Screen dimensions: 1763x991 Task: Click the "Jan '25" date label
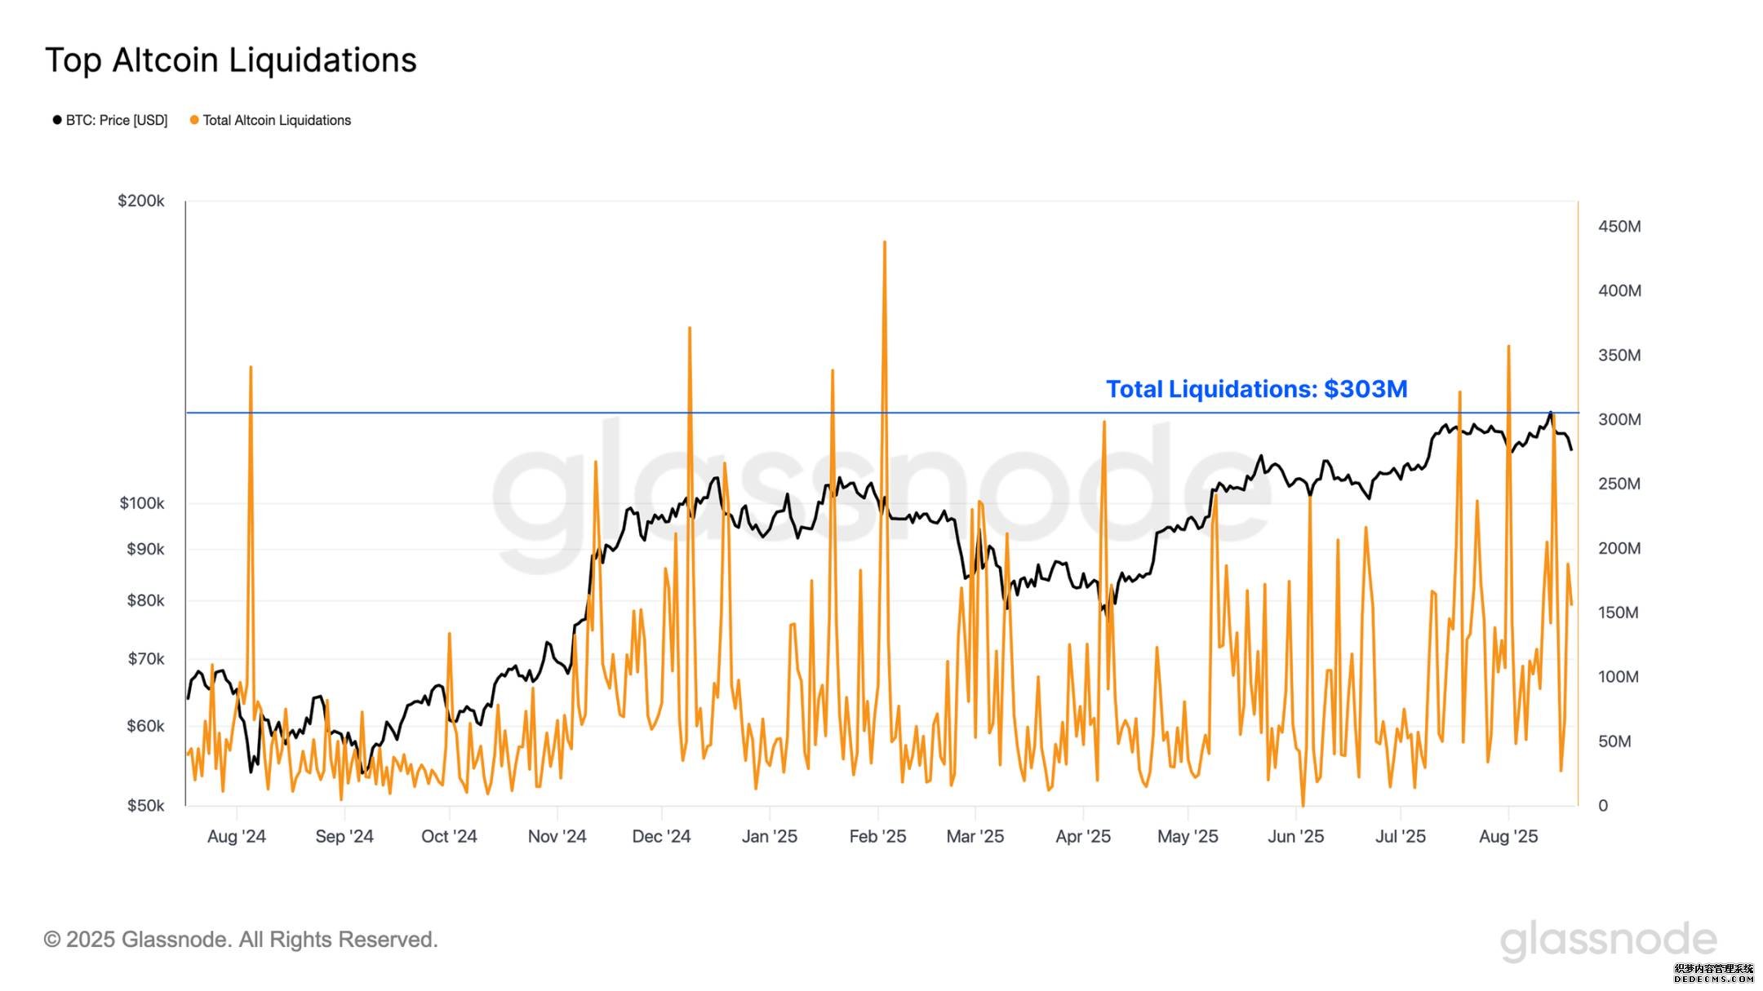(x=770, y=837)
